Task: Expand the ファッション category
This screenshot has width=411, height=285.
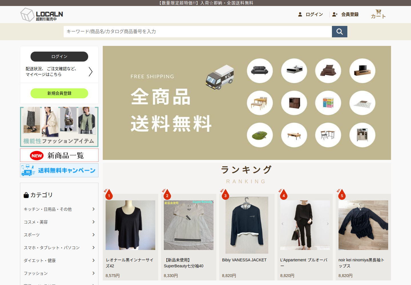Action: (59, 273)
